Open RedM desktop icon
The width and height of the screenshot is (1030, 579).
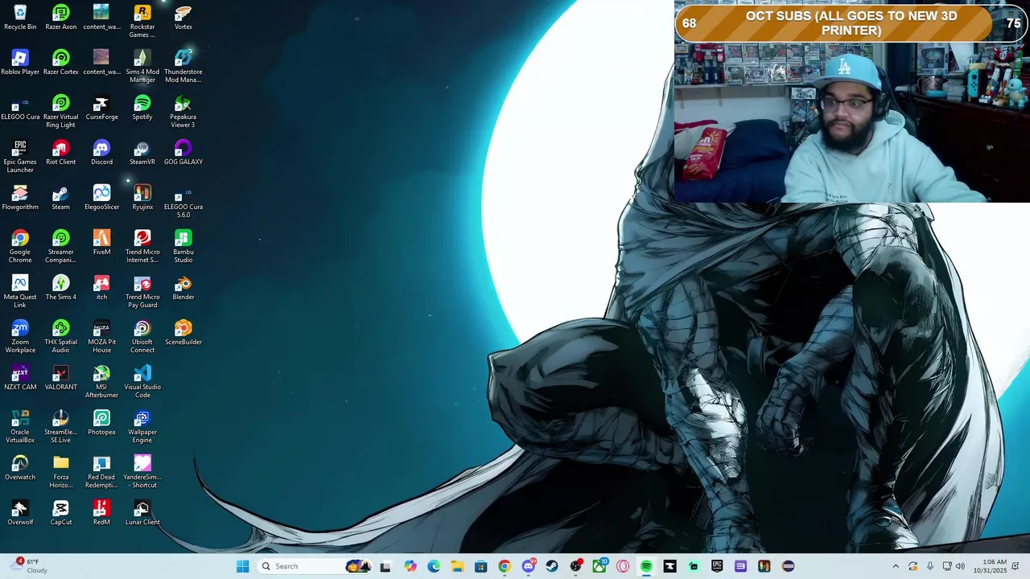click(101, 513)
